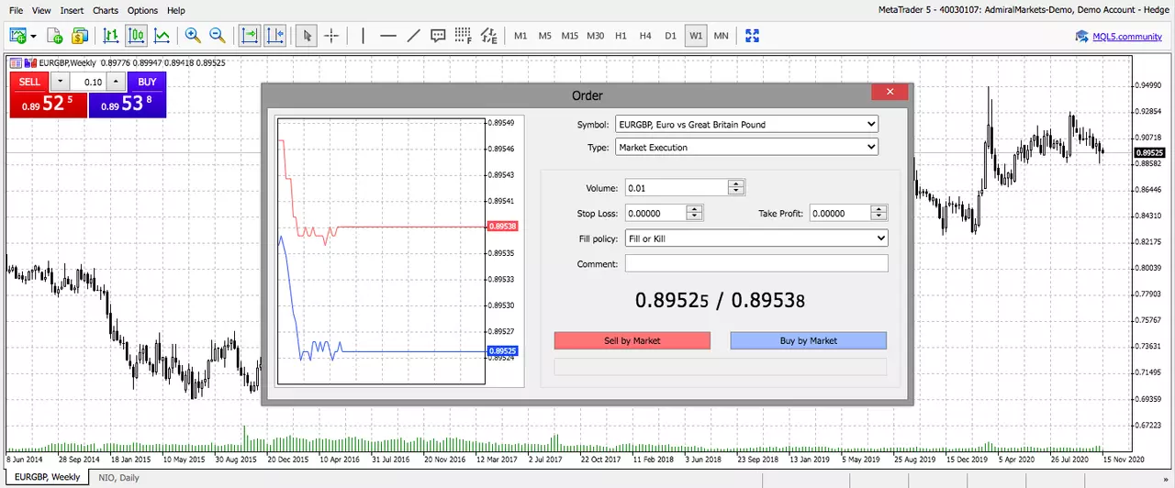Click the Buy by Market button

coord(809,340)
